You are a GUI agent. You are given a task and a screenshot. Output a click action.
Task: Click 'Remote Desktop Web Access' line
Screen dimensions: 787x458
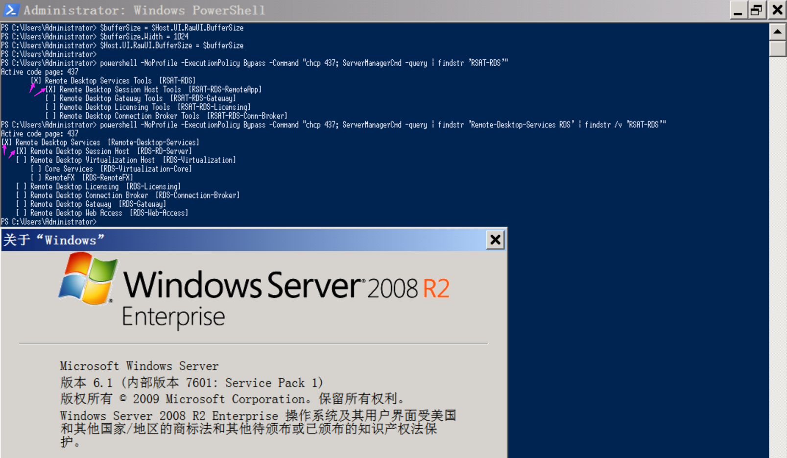(102, 213)
